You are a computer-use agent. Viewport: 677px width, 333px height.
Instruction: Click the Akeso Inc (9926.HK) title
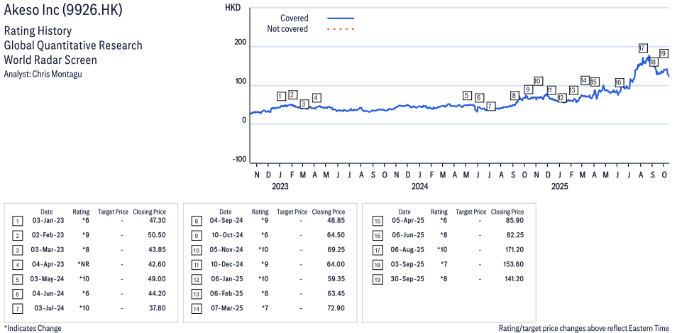(x=61, y=11)
